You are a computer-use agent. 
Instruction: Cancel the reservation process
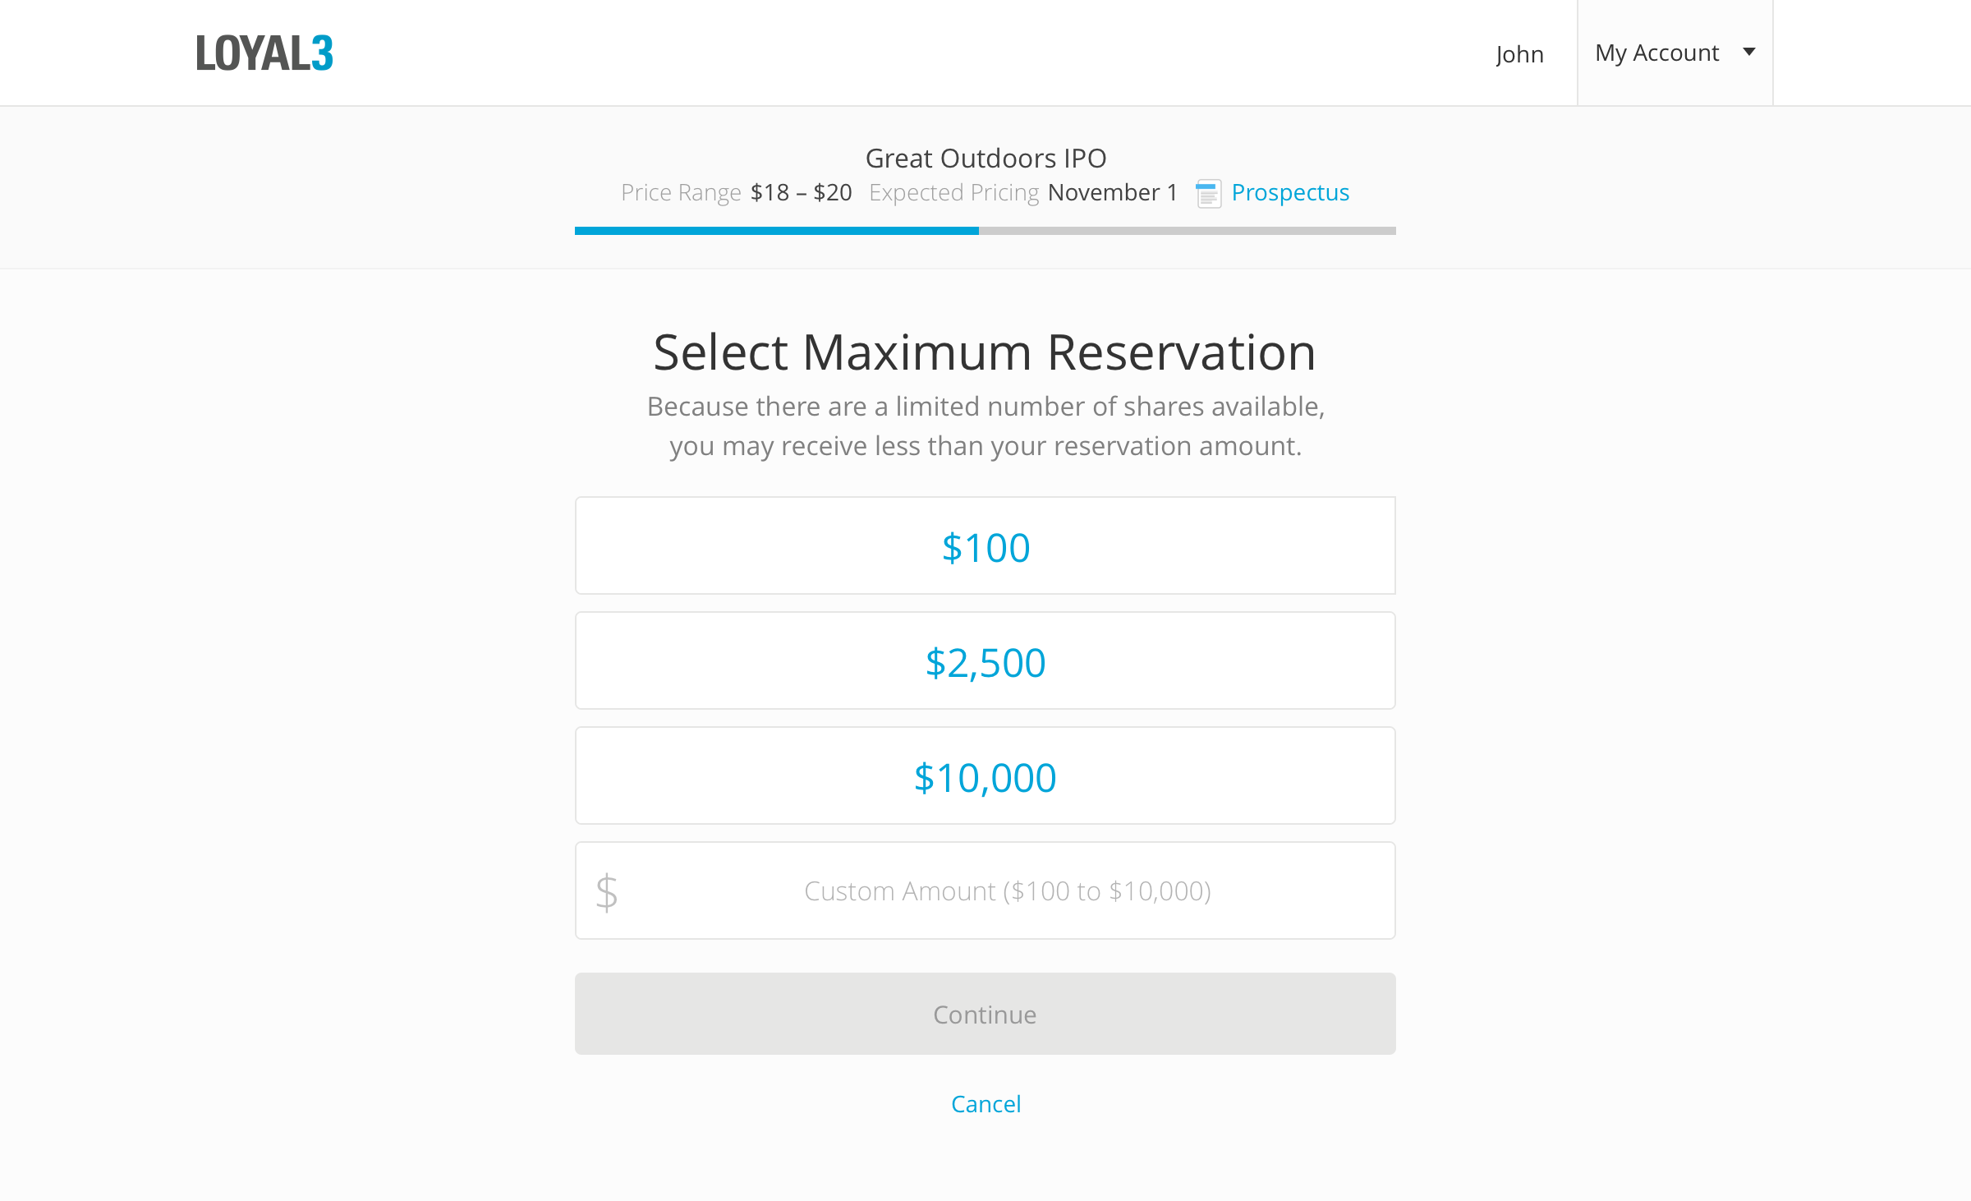pos(985,1104)
